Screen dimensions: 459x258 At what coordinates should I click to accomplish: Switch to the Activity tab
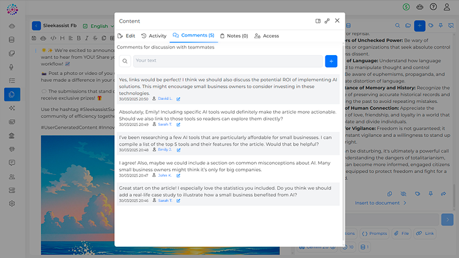click(154, 36)
